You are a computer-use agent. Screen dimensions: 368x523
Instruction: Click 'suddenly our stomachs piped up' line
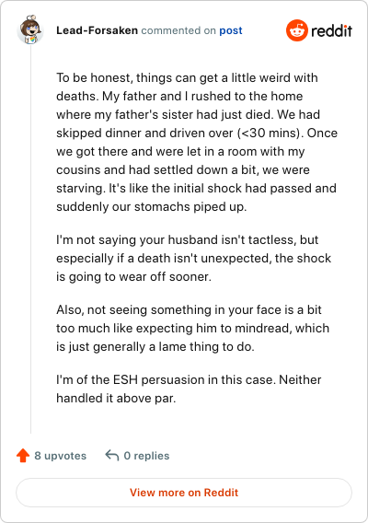coord(151,207)
